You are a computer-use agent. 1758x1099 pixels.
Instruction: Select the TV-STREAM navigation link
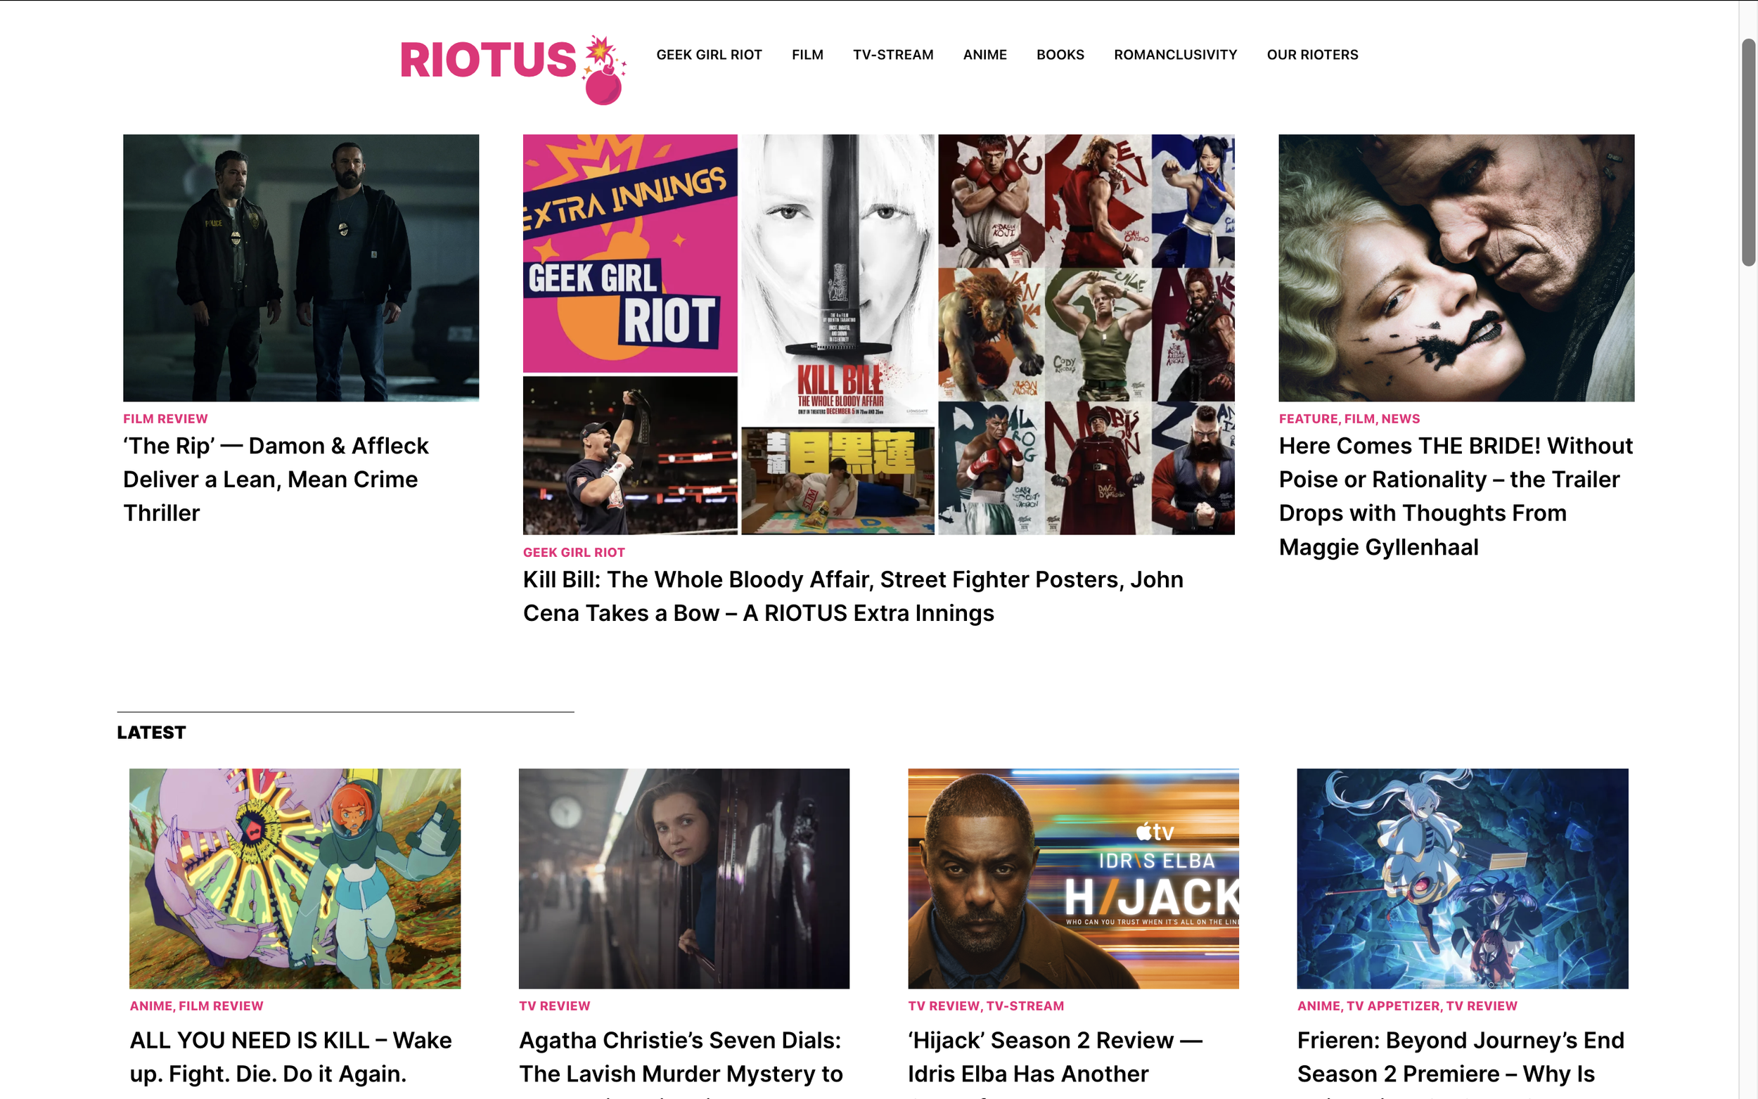coord(893,55)
